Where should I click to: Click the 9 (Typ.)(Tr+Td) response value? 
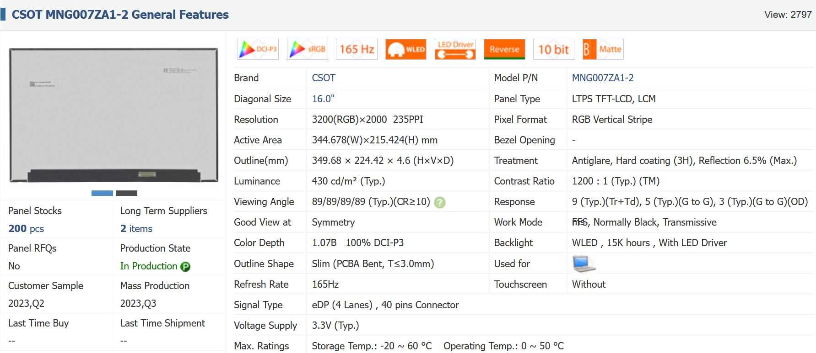click(x=690, y=202)
